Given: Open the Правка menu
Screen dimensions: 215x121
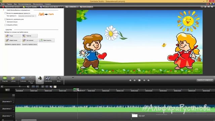Looking at the screenshot, I should pos(9,4).
